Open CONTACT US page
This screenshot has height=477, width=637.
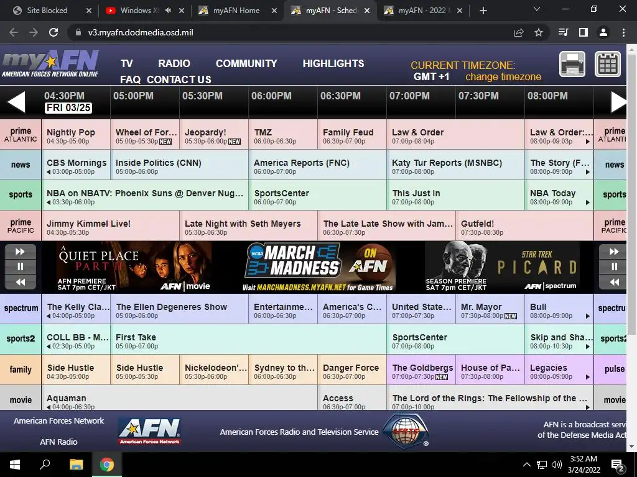tap(179, 79)
